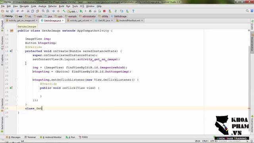254x143 pixels.
Task: Redo action with the forward arrow
Action: pyautogui.click(x=22, y=11)
